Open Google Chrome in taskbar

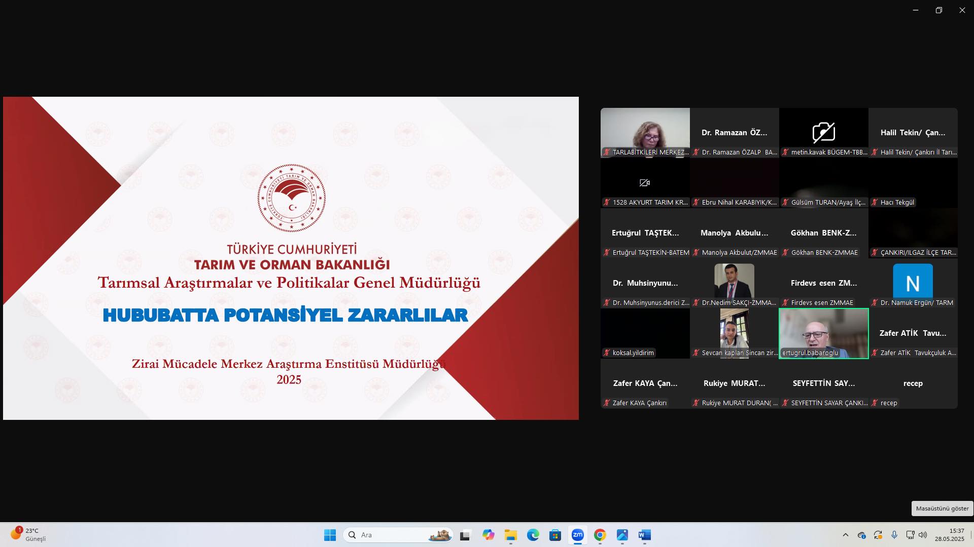pos(600,535)
